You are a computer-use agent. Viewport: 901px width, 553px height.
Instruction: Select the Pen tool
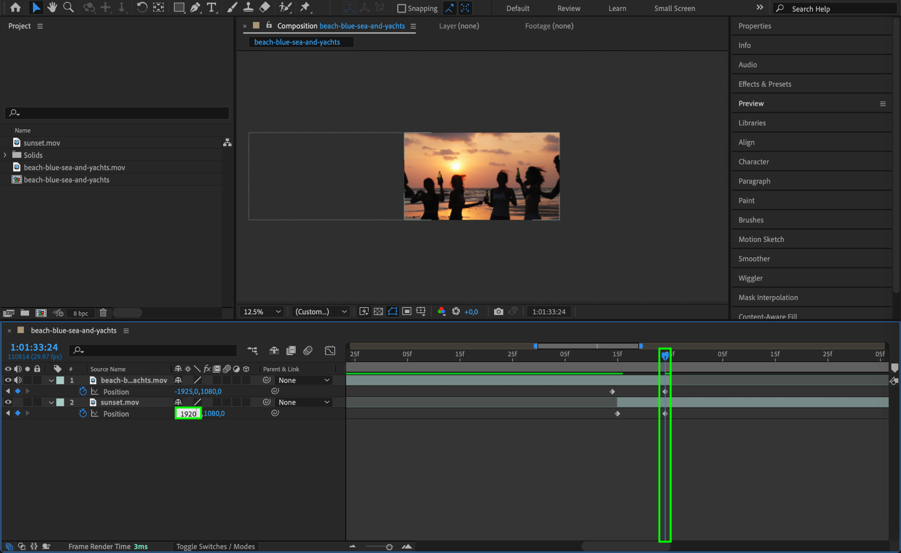[195, 7]
